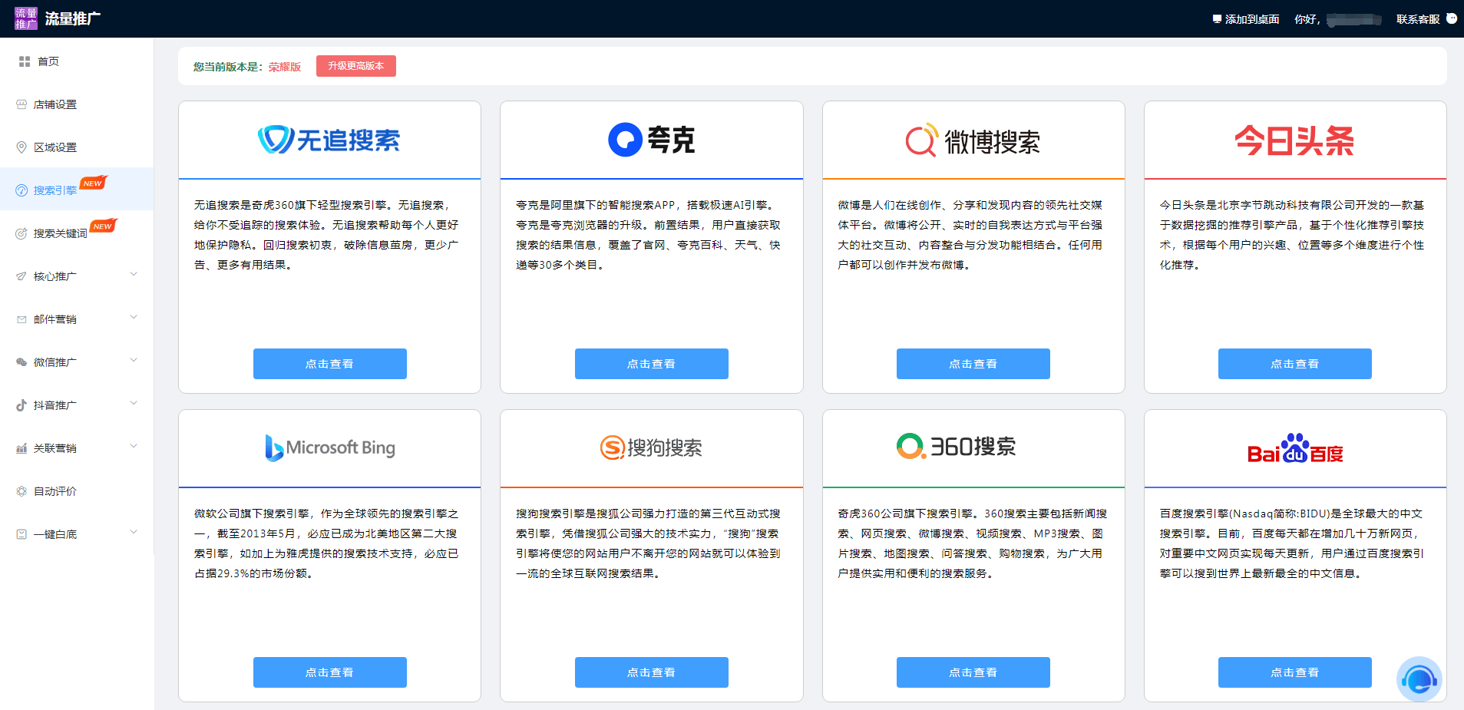Click the 微博搜索 logo

coord(973,140)
